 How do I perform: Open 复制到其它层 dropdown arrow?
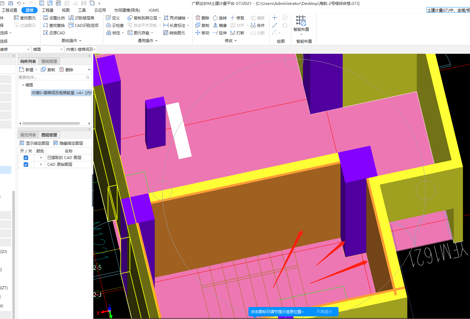click(160, 18)
